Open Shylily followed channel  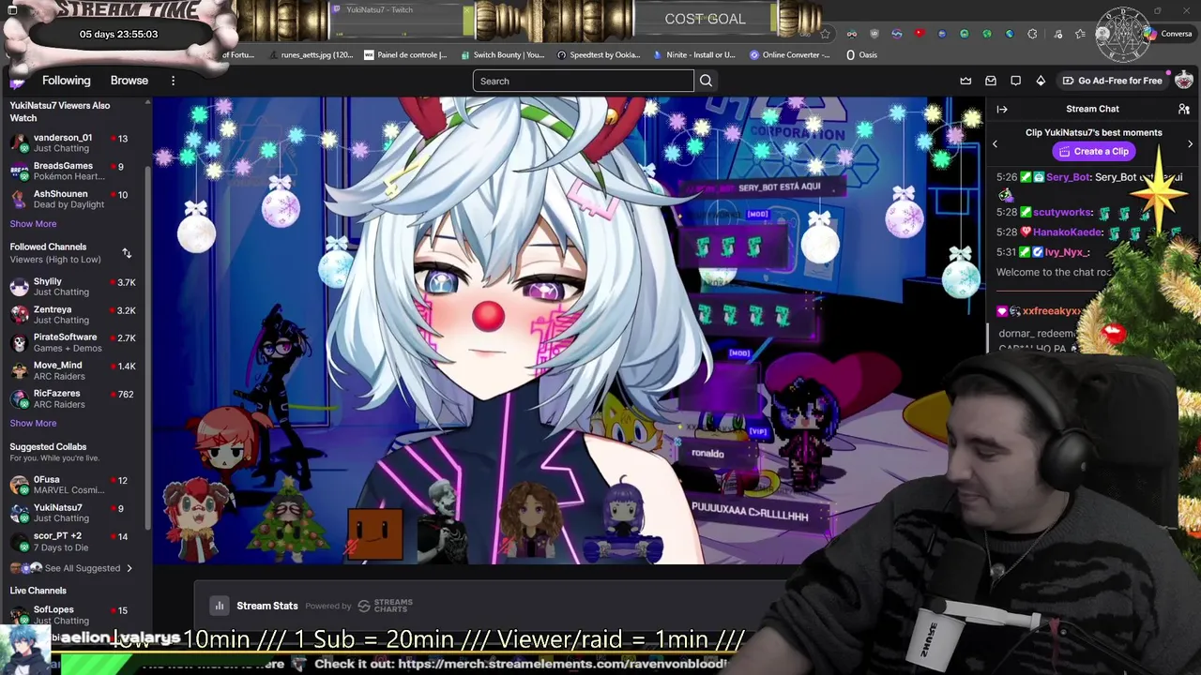73,286
